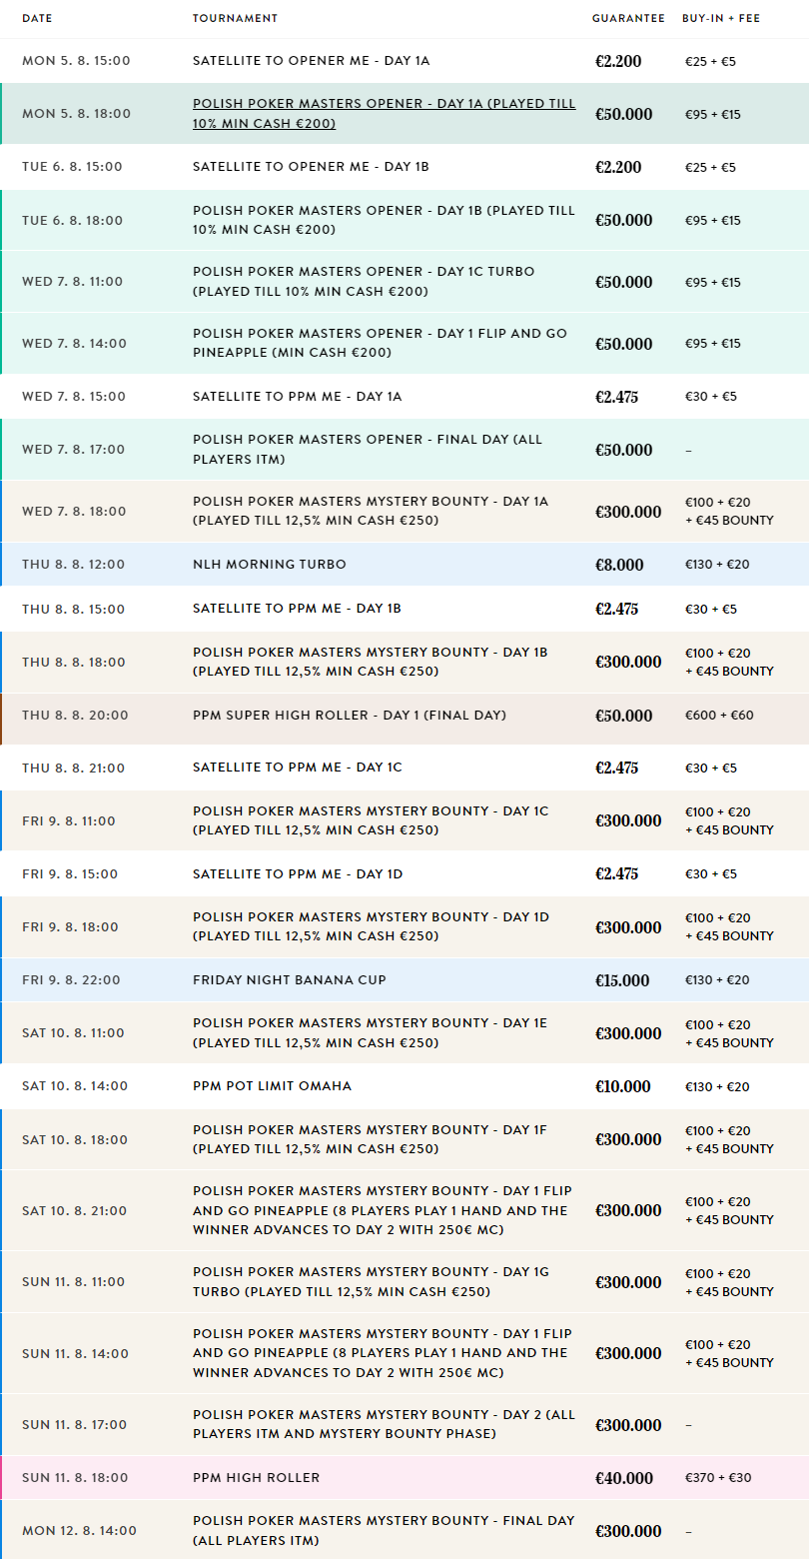Open Polish Poker Masters Opener Day 1A link
The image size is (809, 1559).
coord(384,113)
